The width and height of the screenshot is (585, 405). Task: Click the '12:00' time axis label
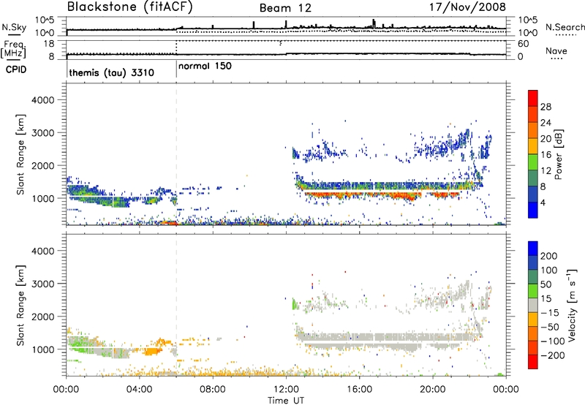286,390
